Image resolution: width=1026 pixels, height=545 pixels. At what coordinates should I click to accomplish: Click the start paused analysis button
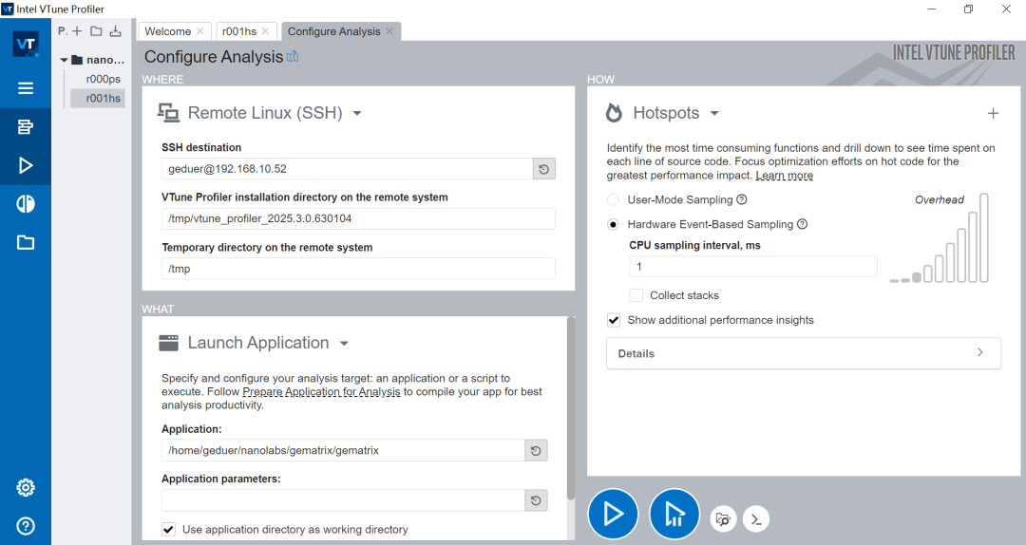click(x=674, y=515)
